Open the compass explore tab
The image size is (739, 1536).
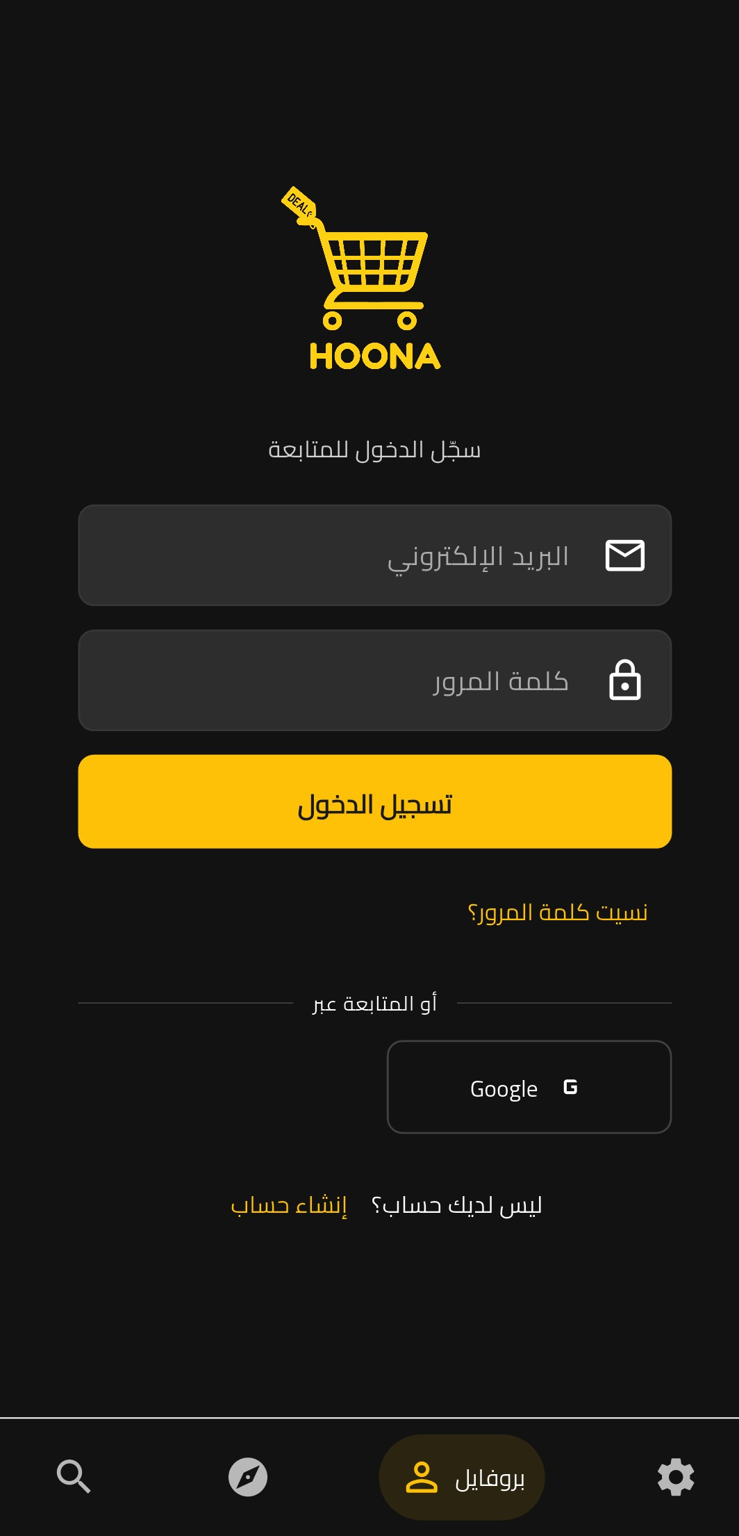coord(248,1476)
